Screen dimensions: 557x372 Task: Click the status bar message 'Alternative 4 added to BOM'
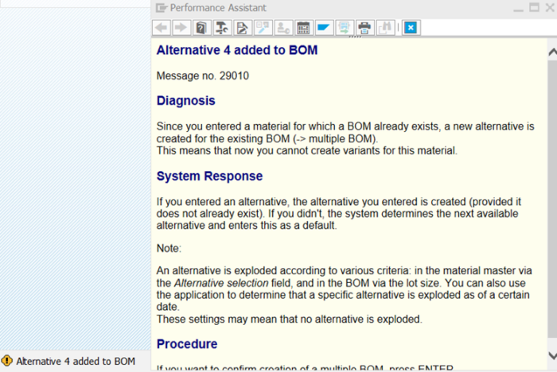76,362
